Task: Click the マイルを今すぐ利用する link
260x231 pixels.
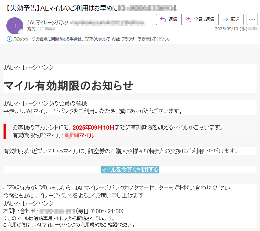Action: (x=130, y=170)
